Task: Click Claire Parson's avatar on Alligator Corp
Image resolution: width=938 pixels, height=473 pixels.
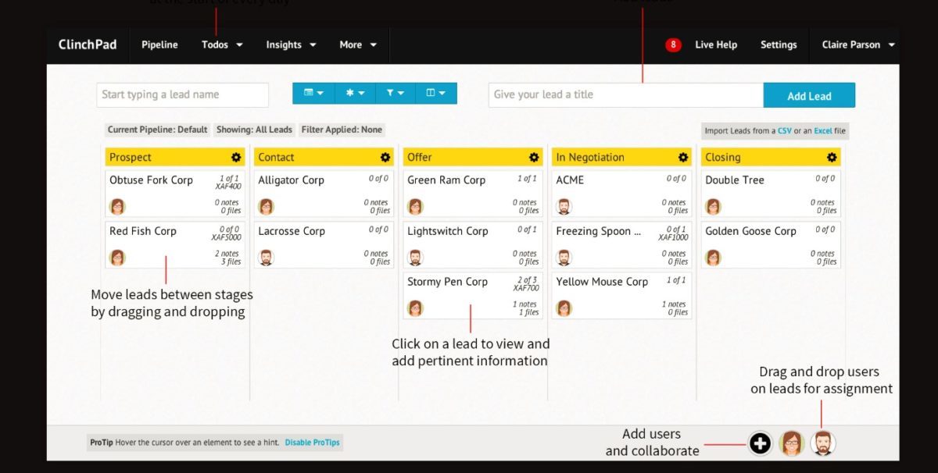Action: coord(267,206)
